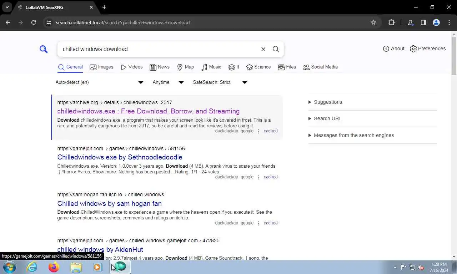View site information icon in address bar

(49, 22)
